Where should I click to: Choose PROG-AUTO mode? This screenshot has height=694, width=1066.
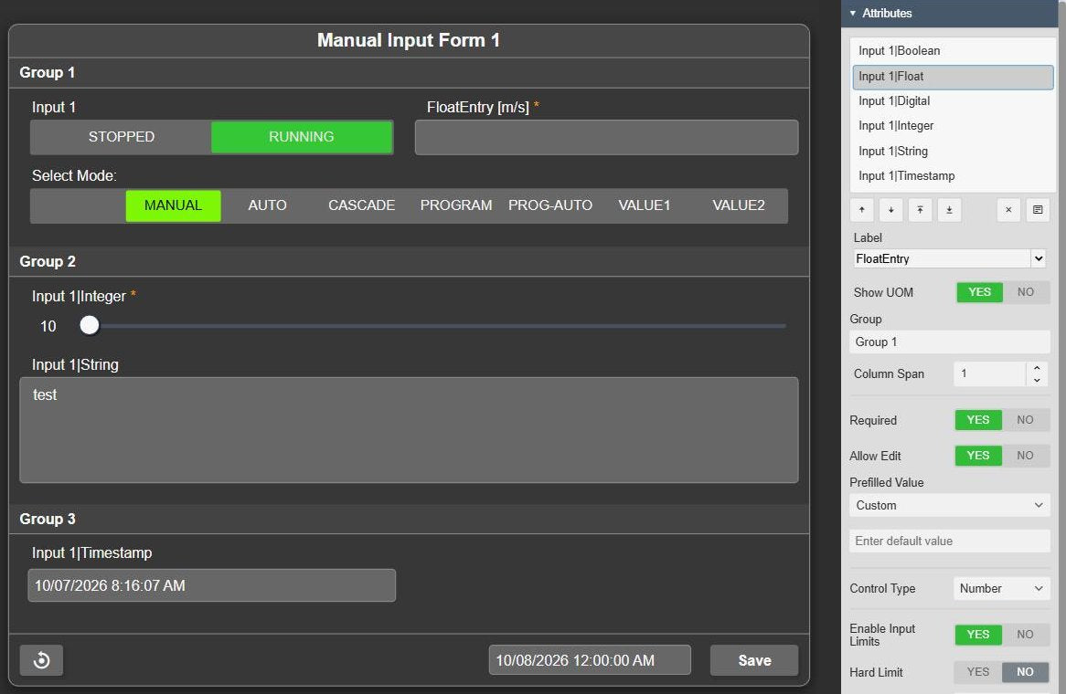(x=550, y=205)
